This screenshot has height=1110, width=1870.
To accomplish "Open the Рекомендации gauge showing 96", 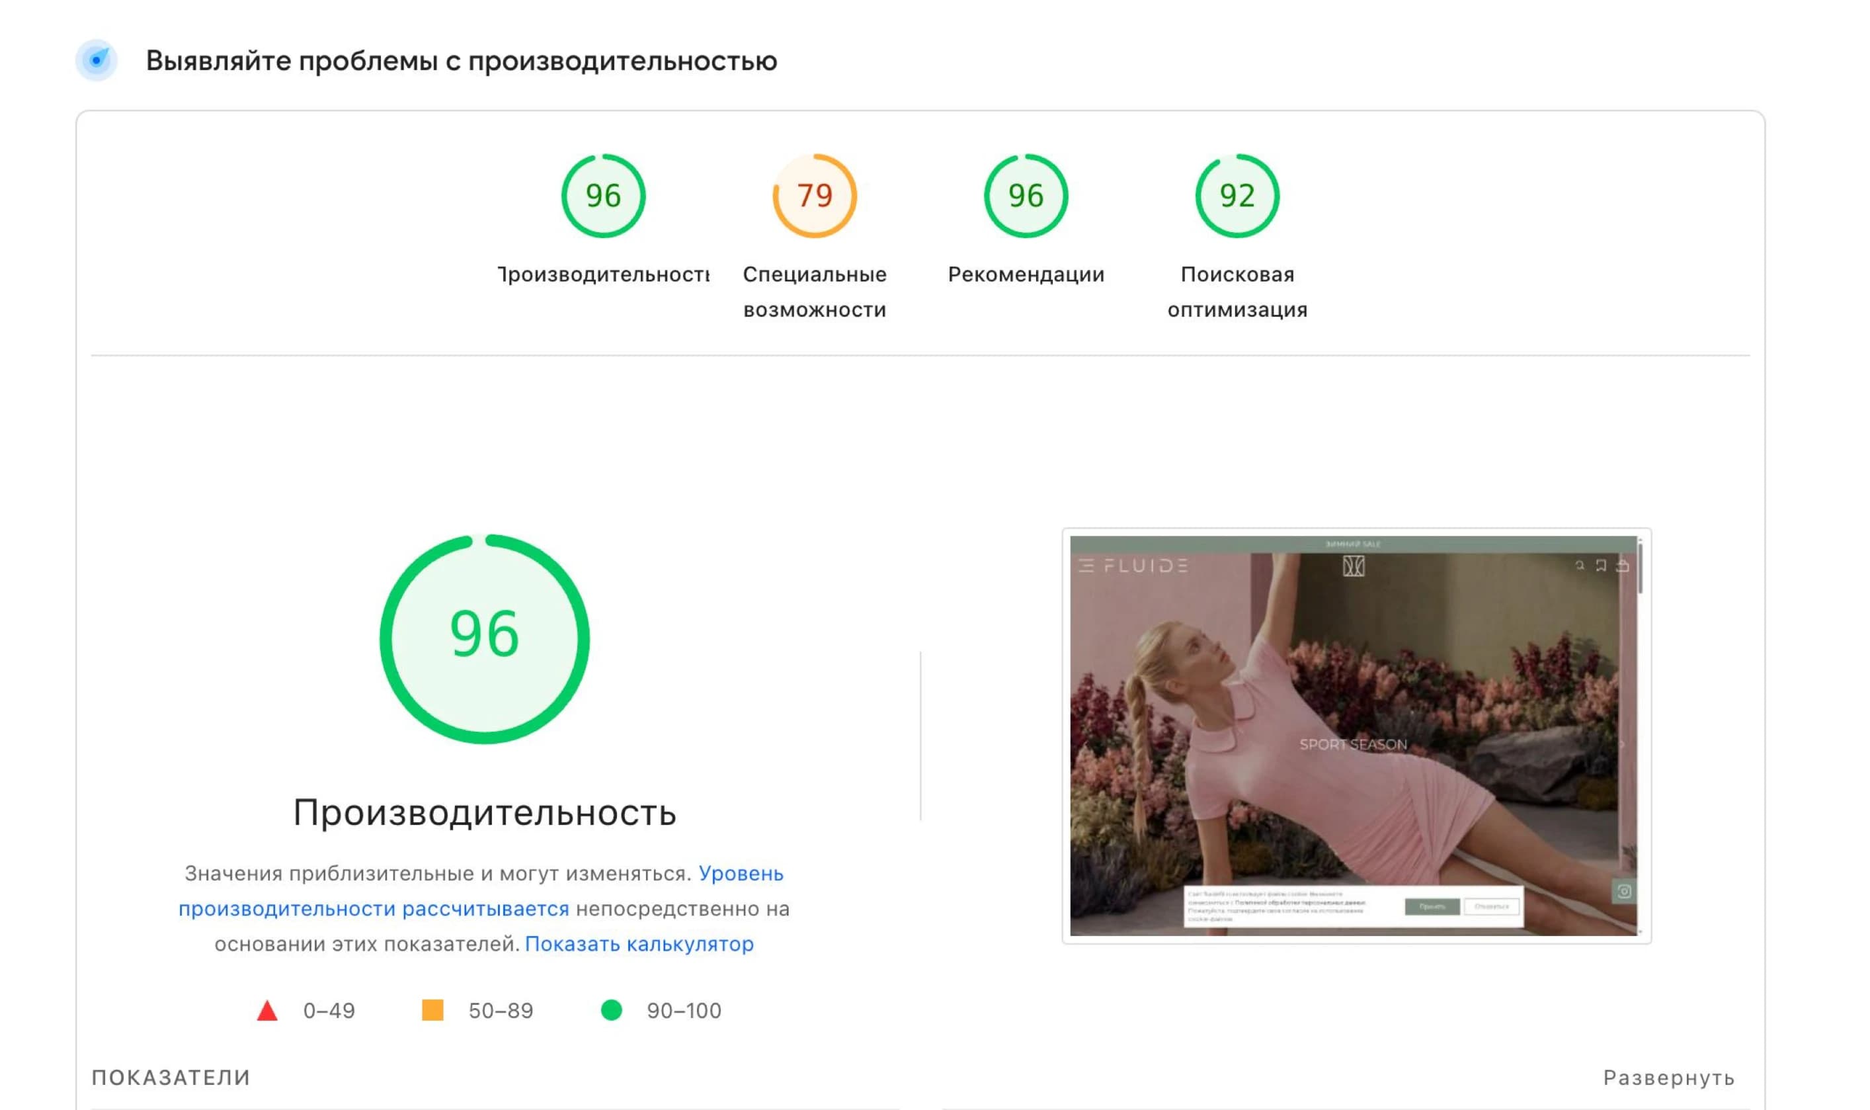I will 1026,196.
